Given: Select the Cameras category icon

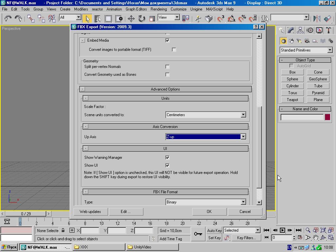Looking at the screenshot, I should pos(307,41).
